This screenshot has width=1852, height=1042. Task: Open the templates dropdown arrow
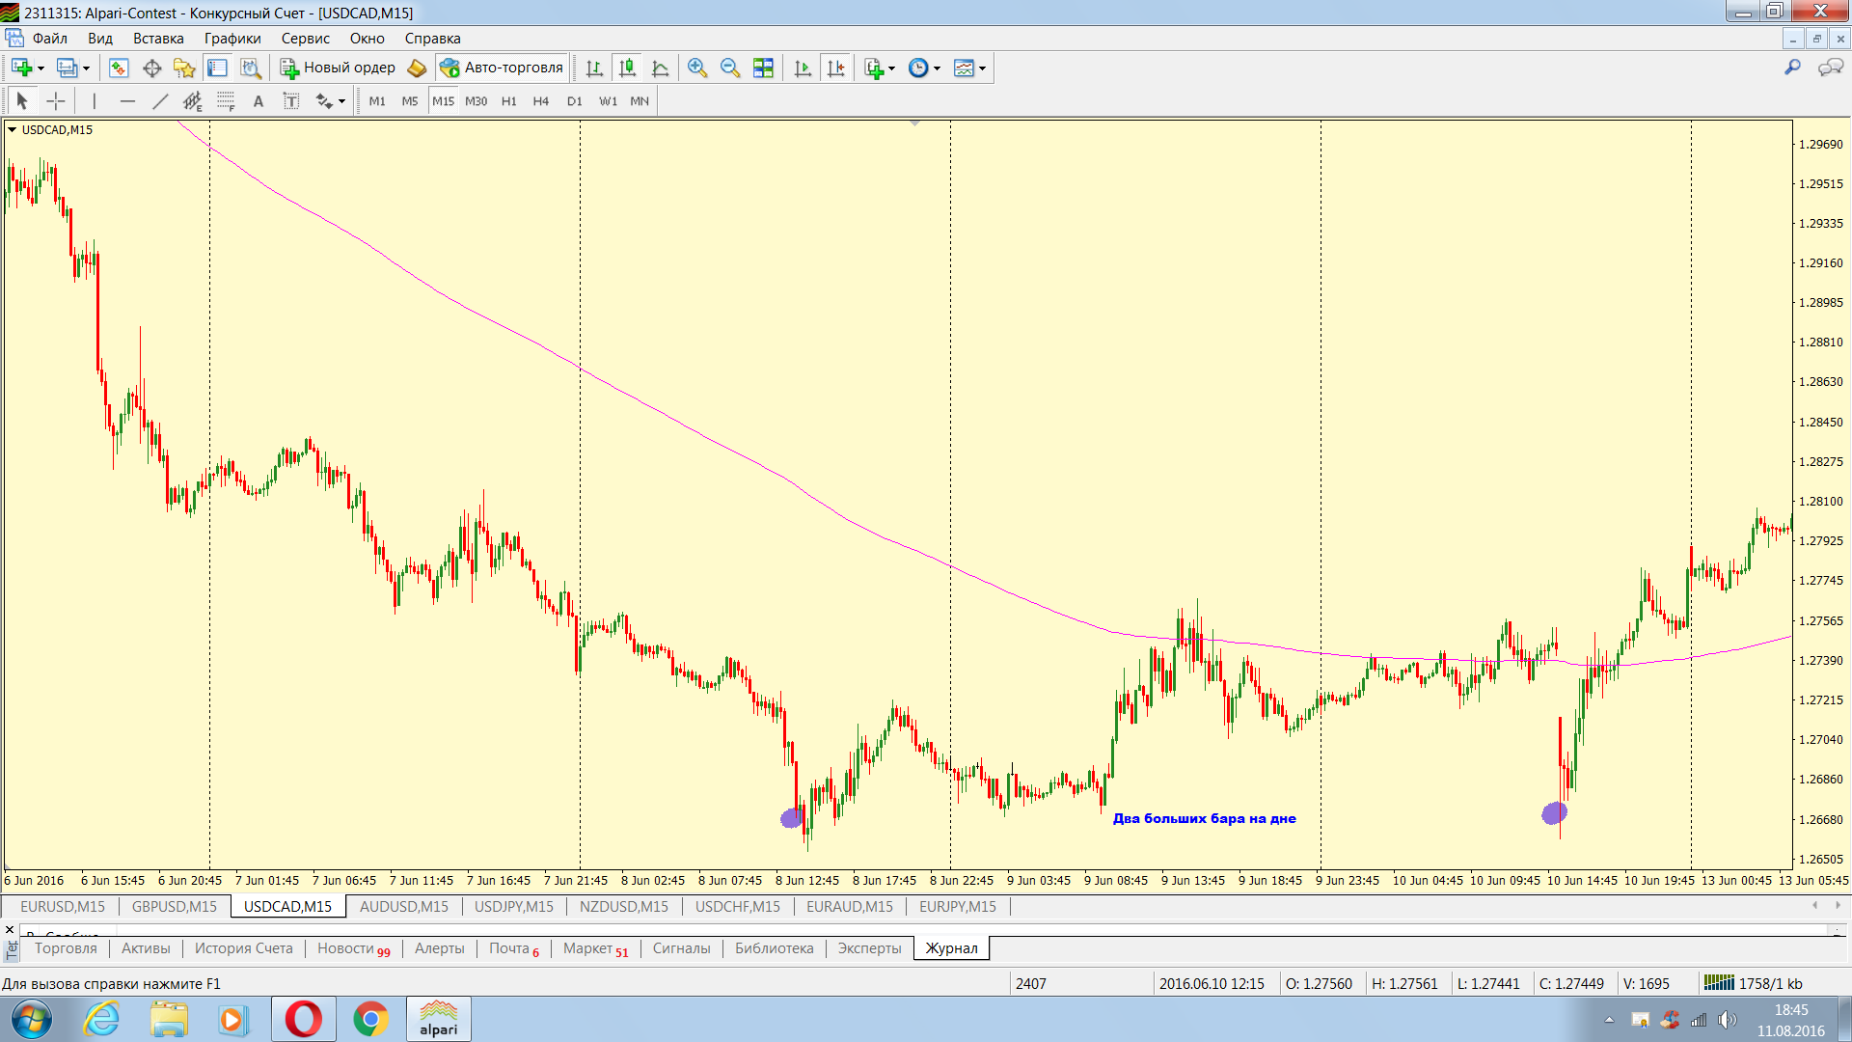pyautogui.click(x=982, y=69)
